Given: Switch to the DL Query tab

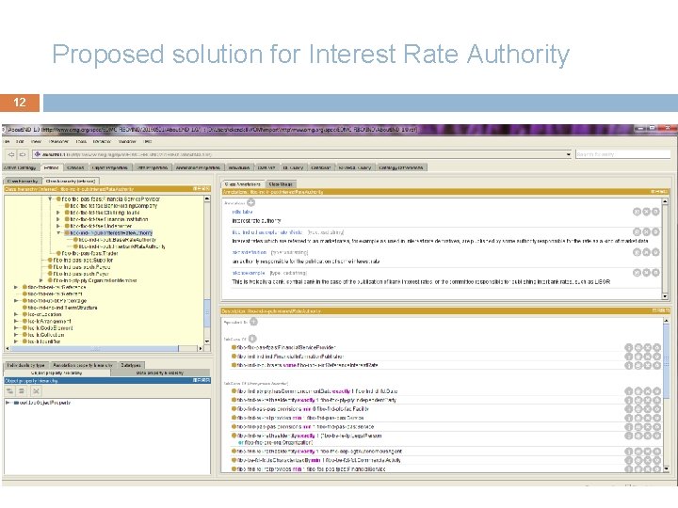Looking at the screenshot, I should coord(293,167).
